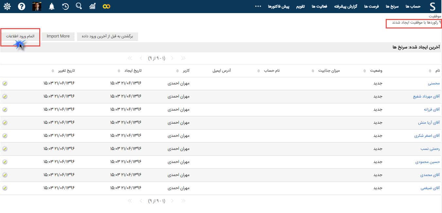The width and height of the screenshot is (442, 213).
Task: Open the recent history clock icon
Action: pyautogui.click(x=65, y=6)
